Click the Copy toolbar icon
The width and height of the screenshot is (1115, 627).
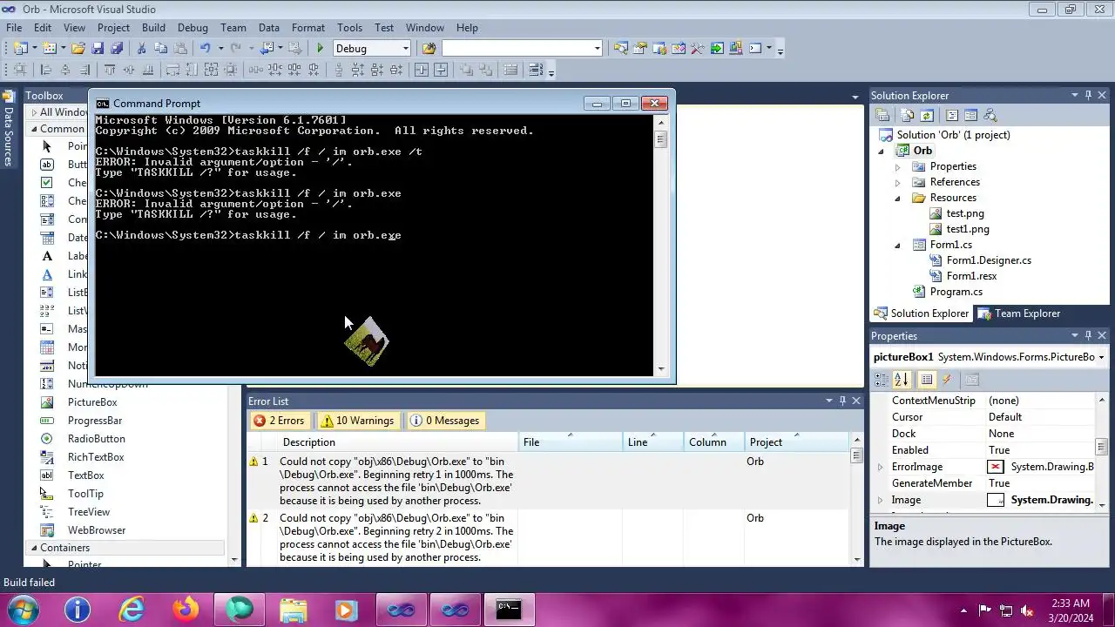click(160, 49)
